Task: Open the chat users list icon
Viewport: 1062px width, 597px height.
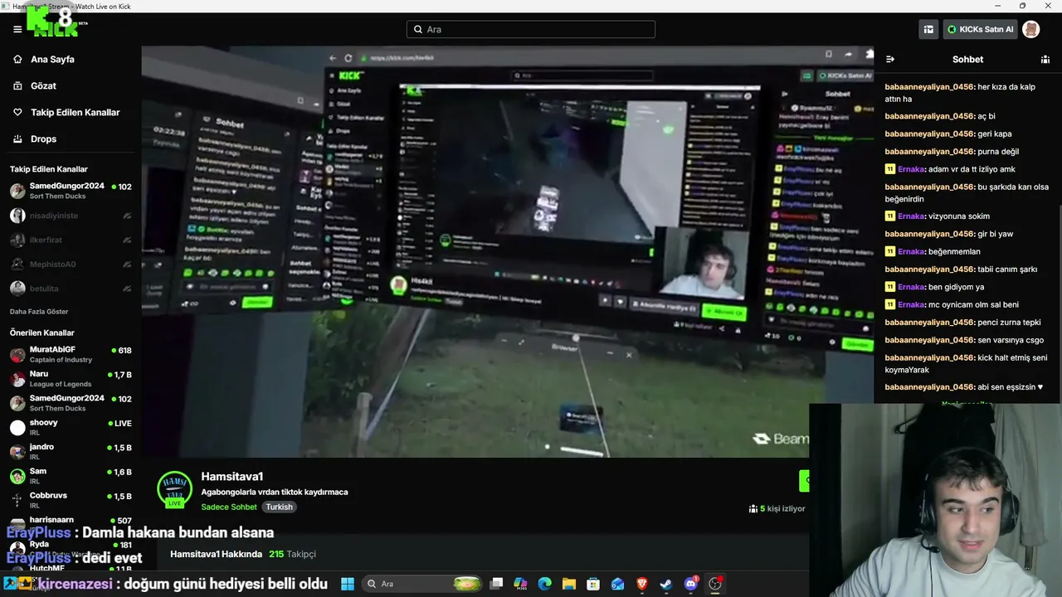Action: click(1045, 60)
